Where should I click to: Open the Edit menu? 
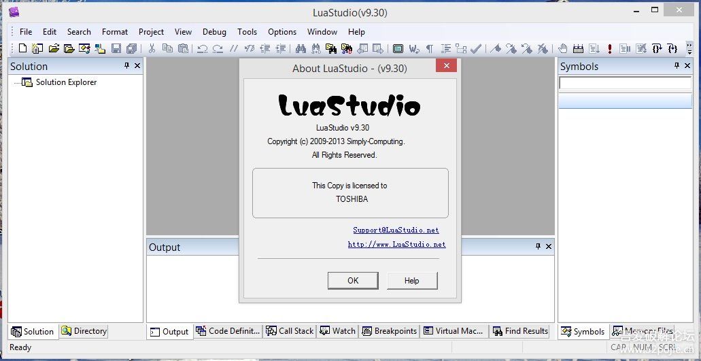50,32
